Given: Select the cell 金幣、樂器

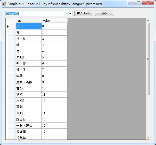Looking at the screenshot, I should click(x=29, y=82).
